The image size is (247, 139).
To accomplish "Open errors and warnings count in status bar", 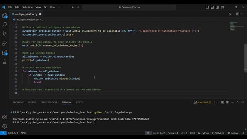I will pos(13,133).
